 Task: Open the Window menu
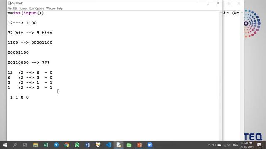51,8
